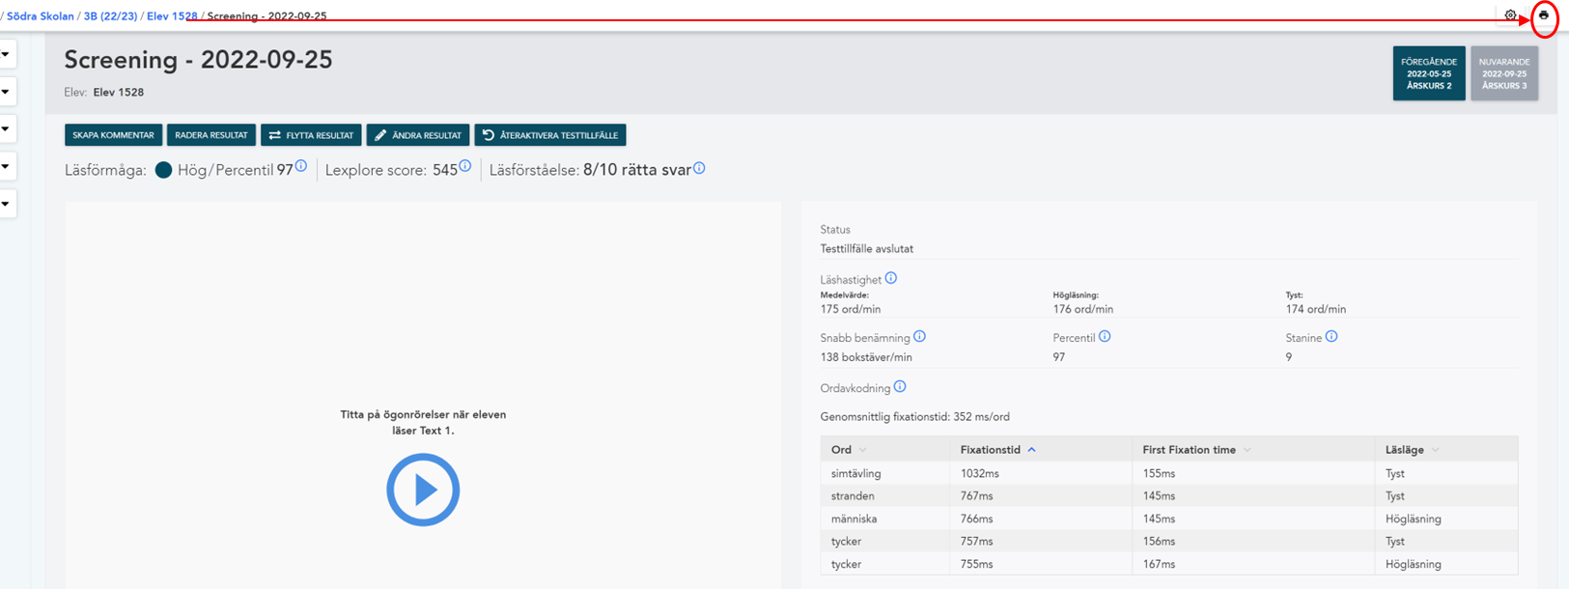1569x589 pixels.
Task: Click the Skapa kommentar button
Action: pos(113,135)
